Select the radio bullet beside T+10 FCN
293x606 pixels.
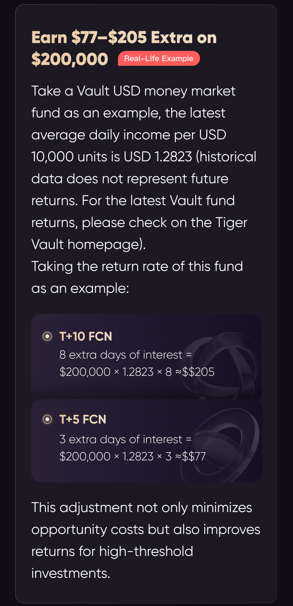47,336
